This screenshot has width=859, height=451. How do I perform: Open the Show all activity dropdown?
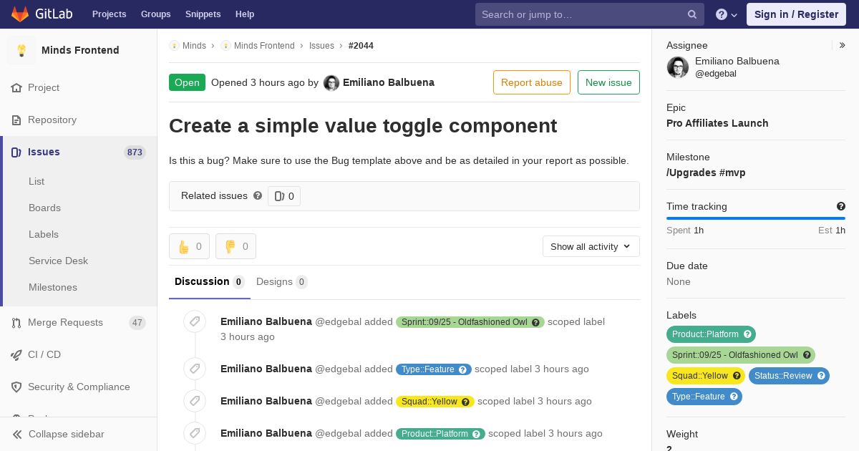pos(591,246)
